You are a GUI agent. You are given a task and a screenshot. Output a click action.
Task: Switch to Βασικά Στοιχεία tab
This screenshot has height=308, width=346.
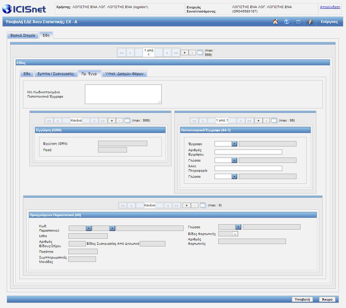23,35
